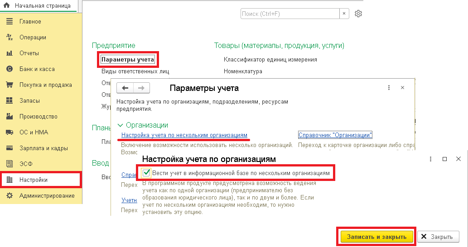Open the Справочник "Организации" link

[335, 135]
